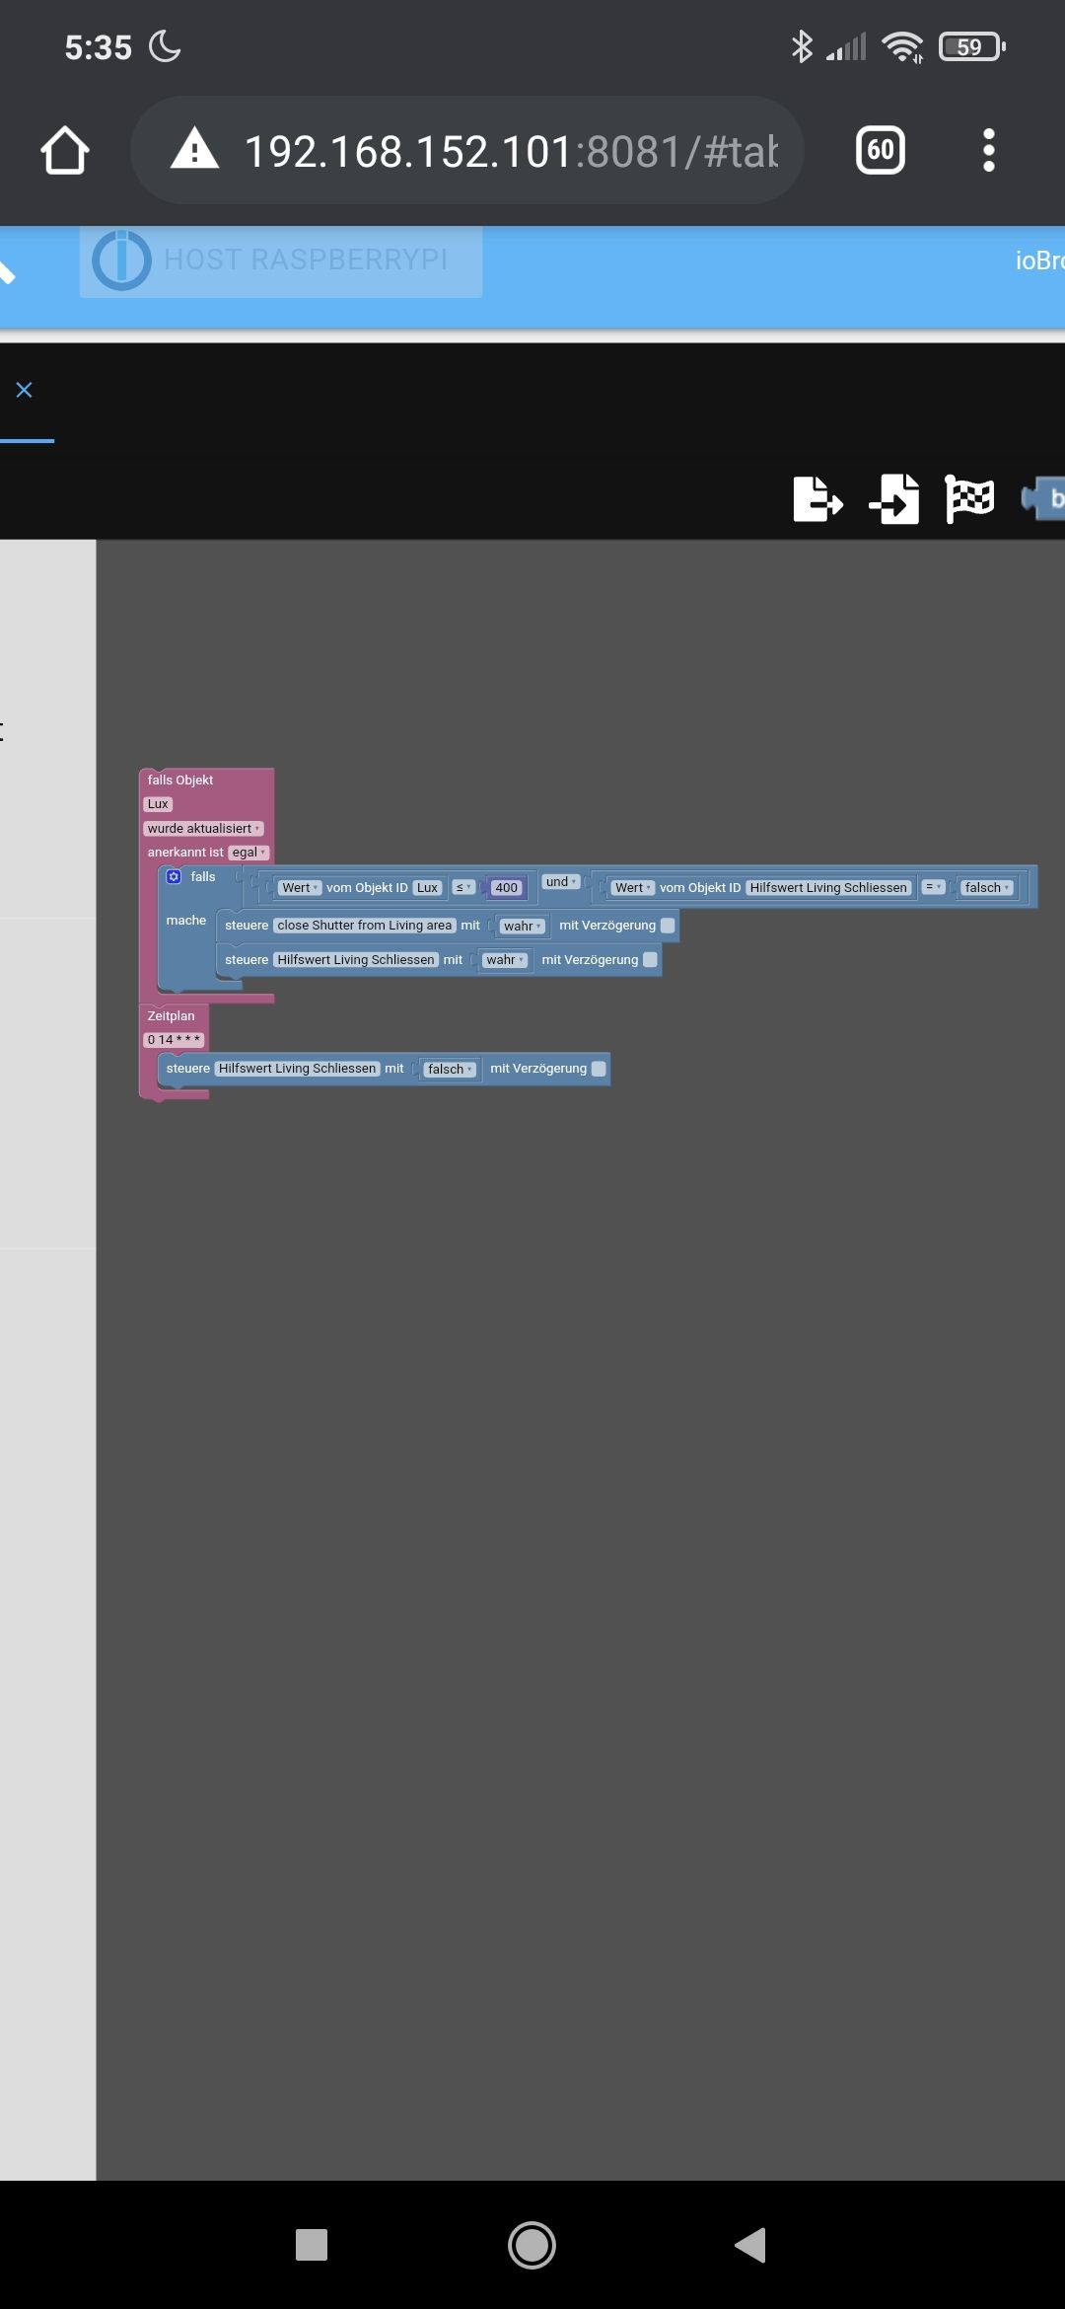The image size is (1065, 2309).
Task: Edit the number field showing 400
Action: pyautogui.click(x=506, y=888)
